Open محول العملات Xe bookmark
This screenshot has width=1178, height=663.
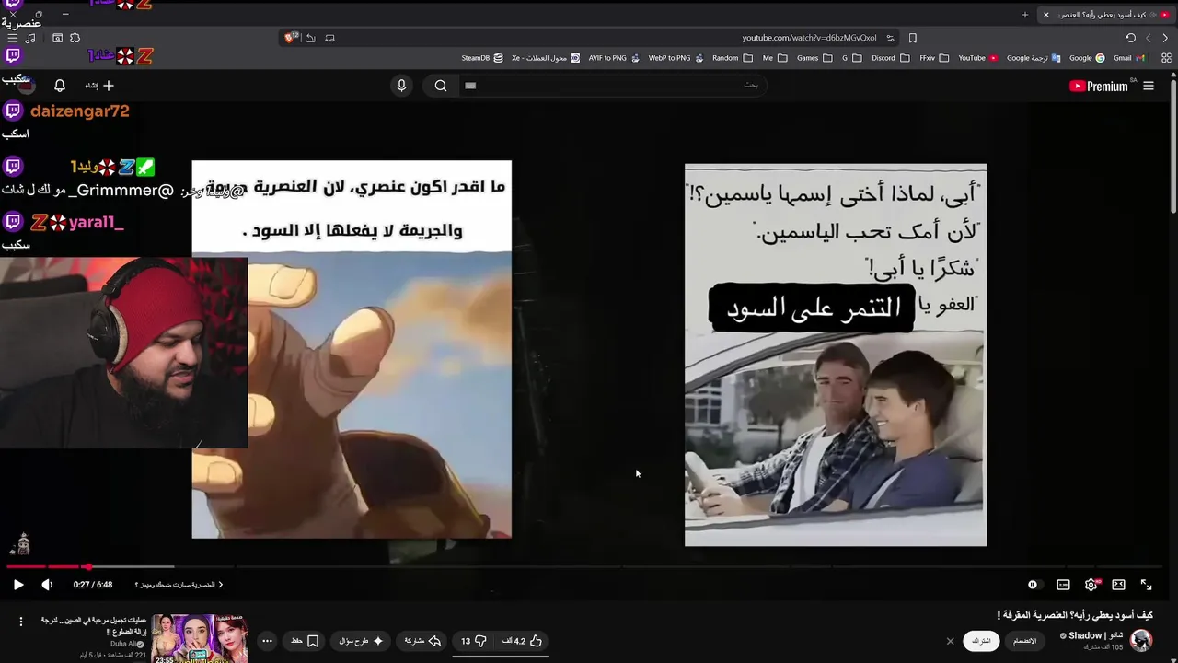pos(546,58)
